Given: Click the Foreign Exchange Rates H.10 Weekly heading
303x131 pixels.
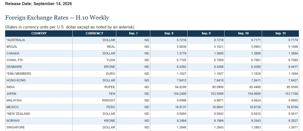Looking at the screenshot, I should 57,18.
